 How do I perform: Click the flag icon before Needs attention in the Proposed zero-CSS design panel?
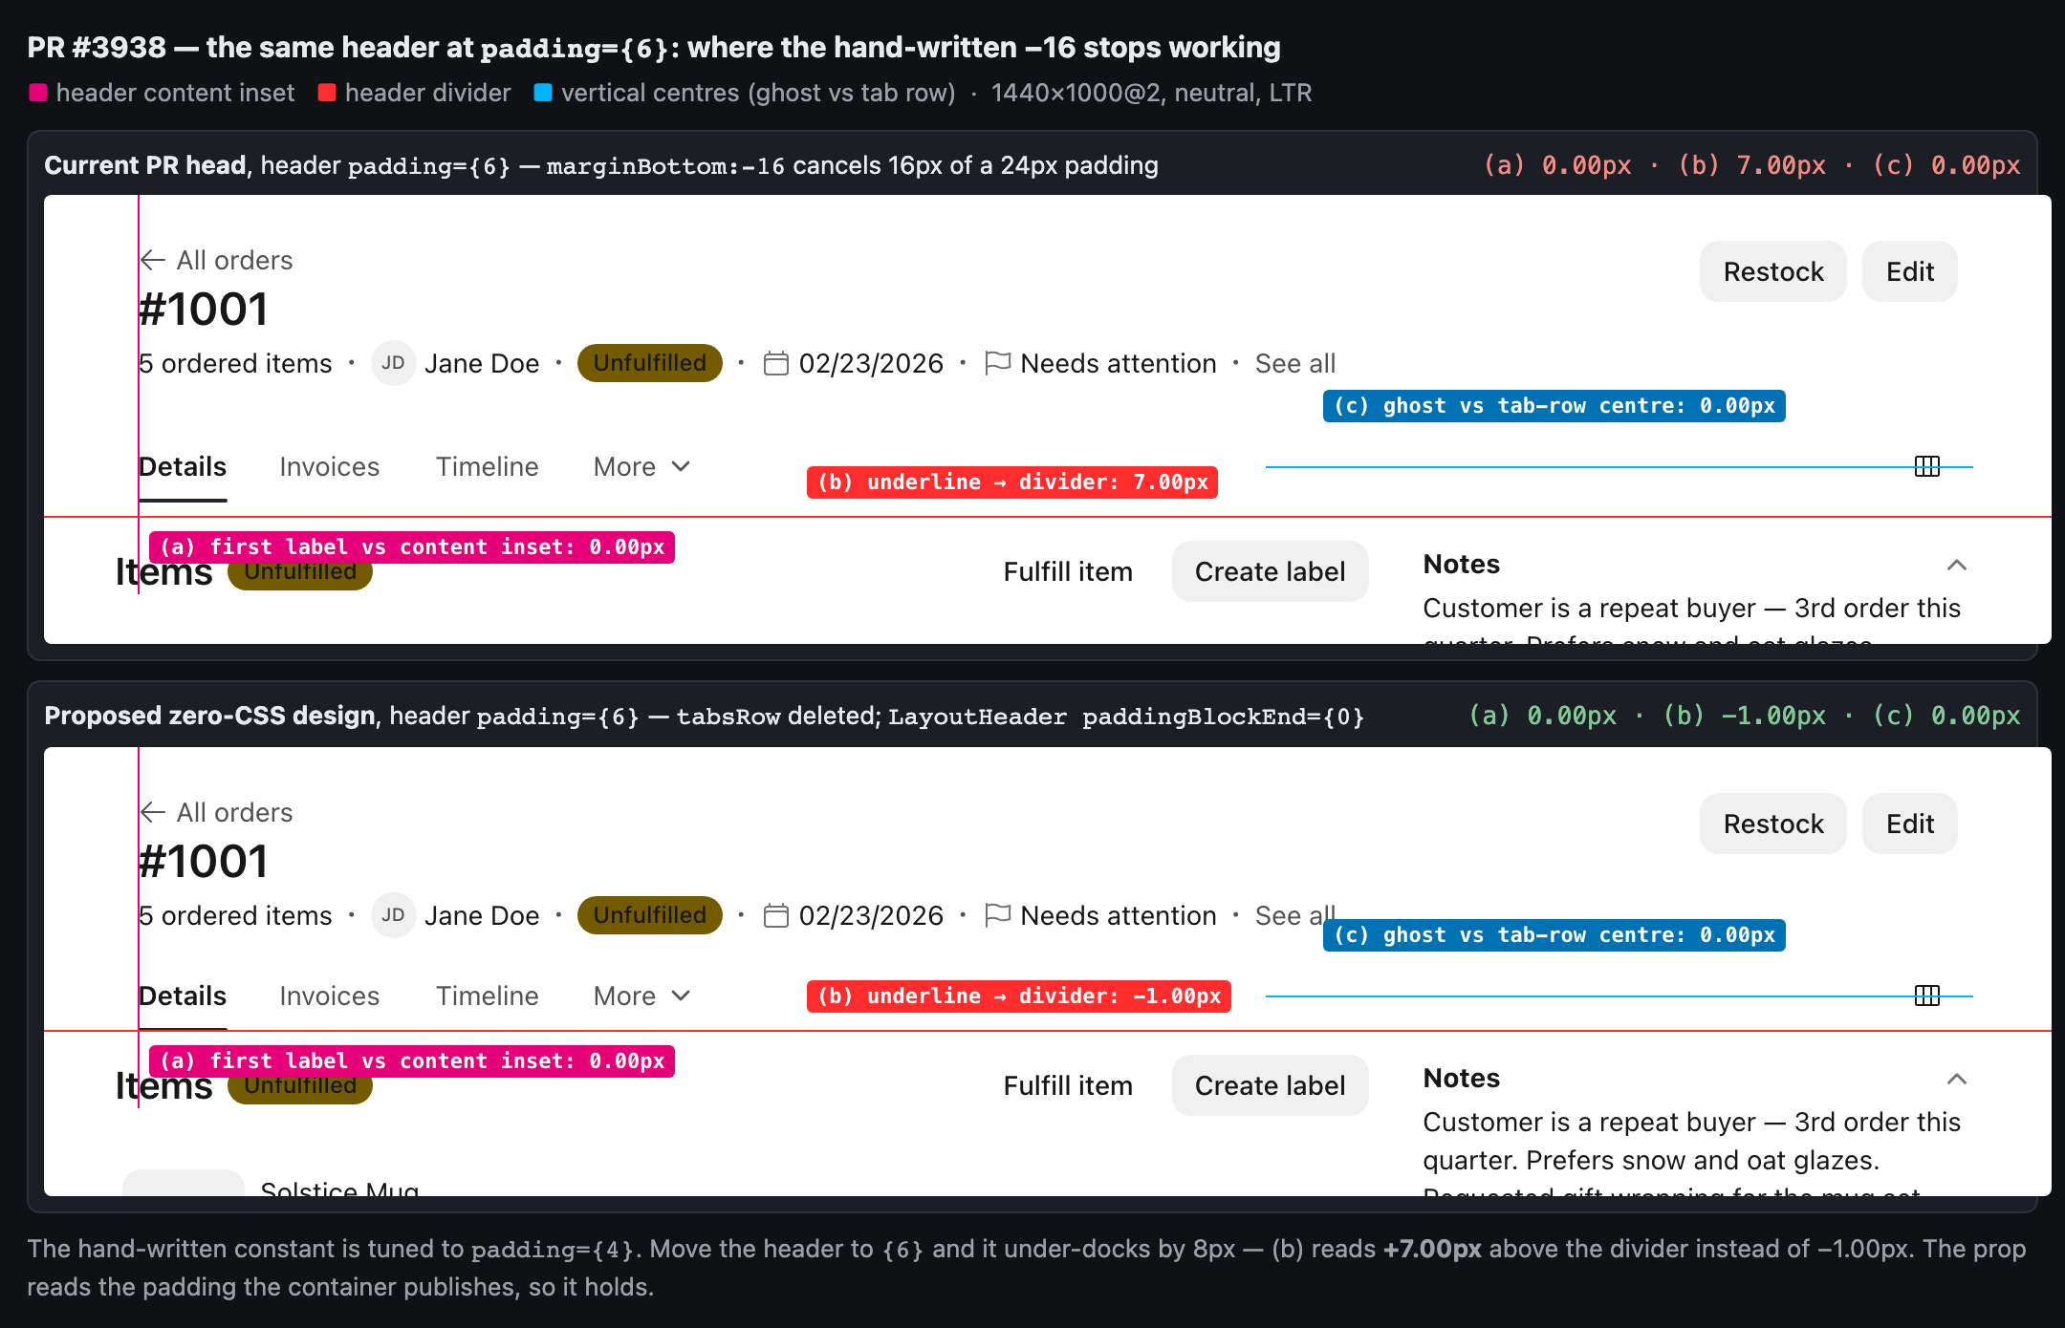click(x=998, y=916)
